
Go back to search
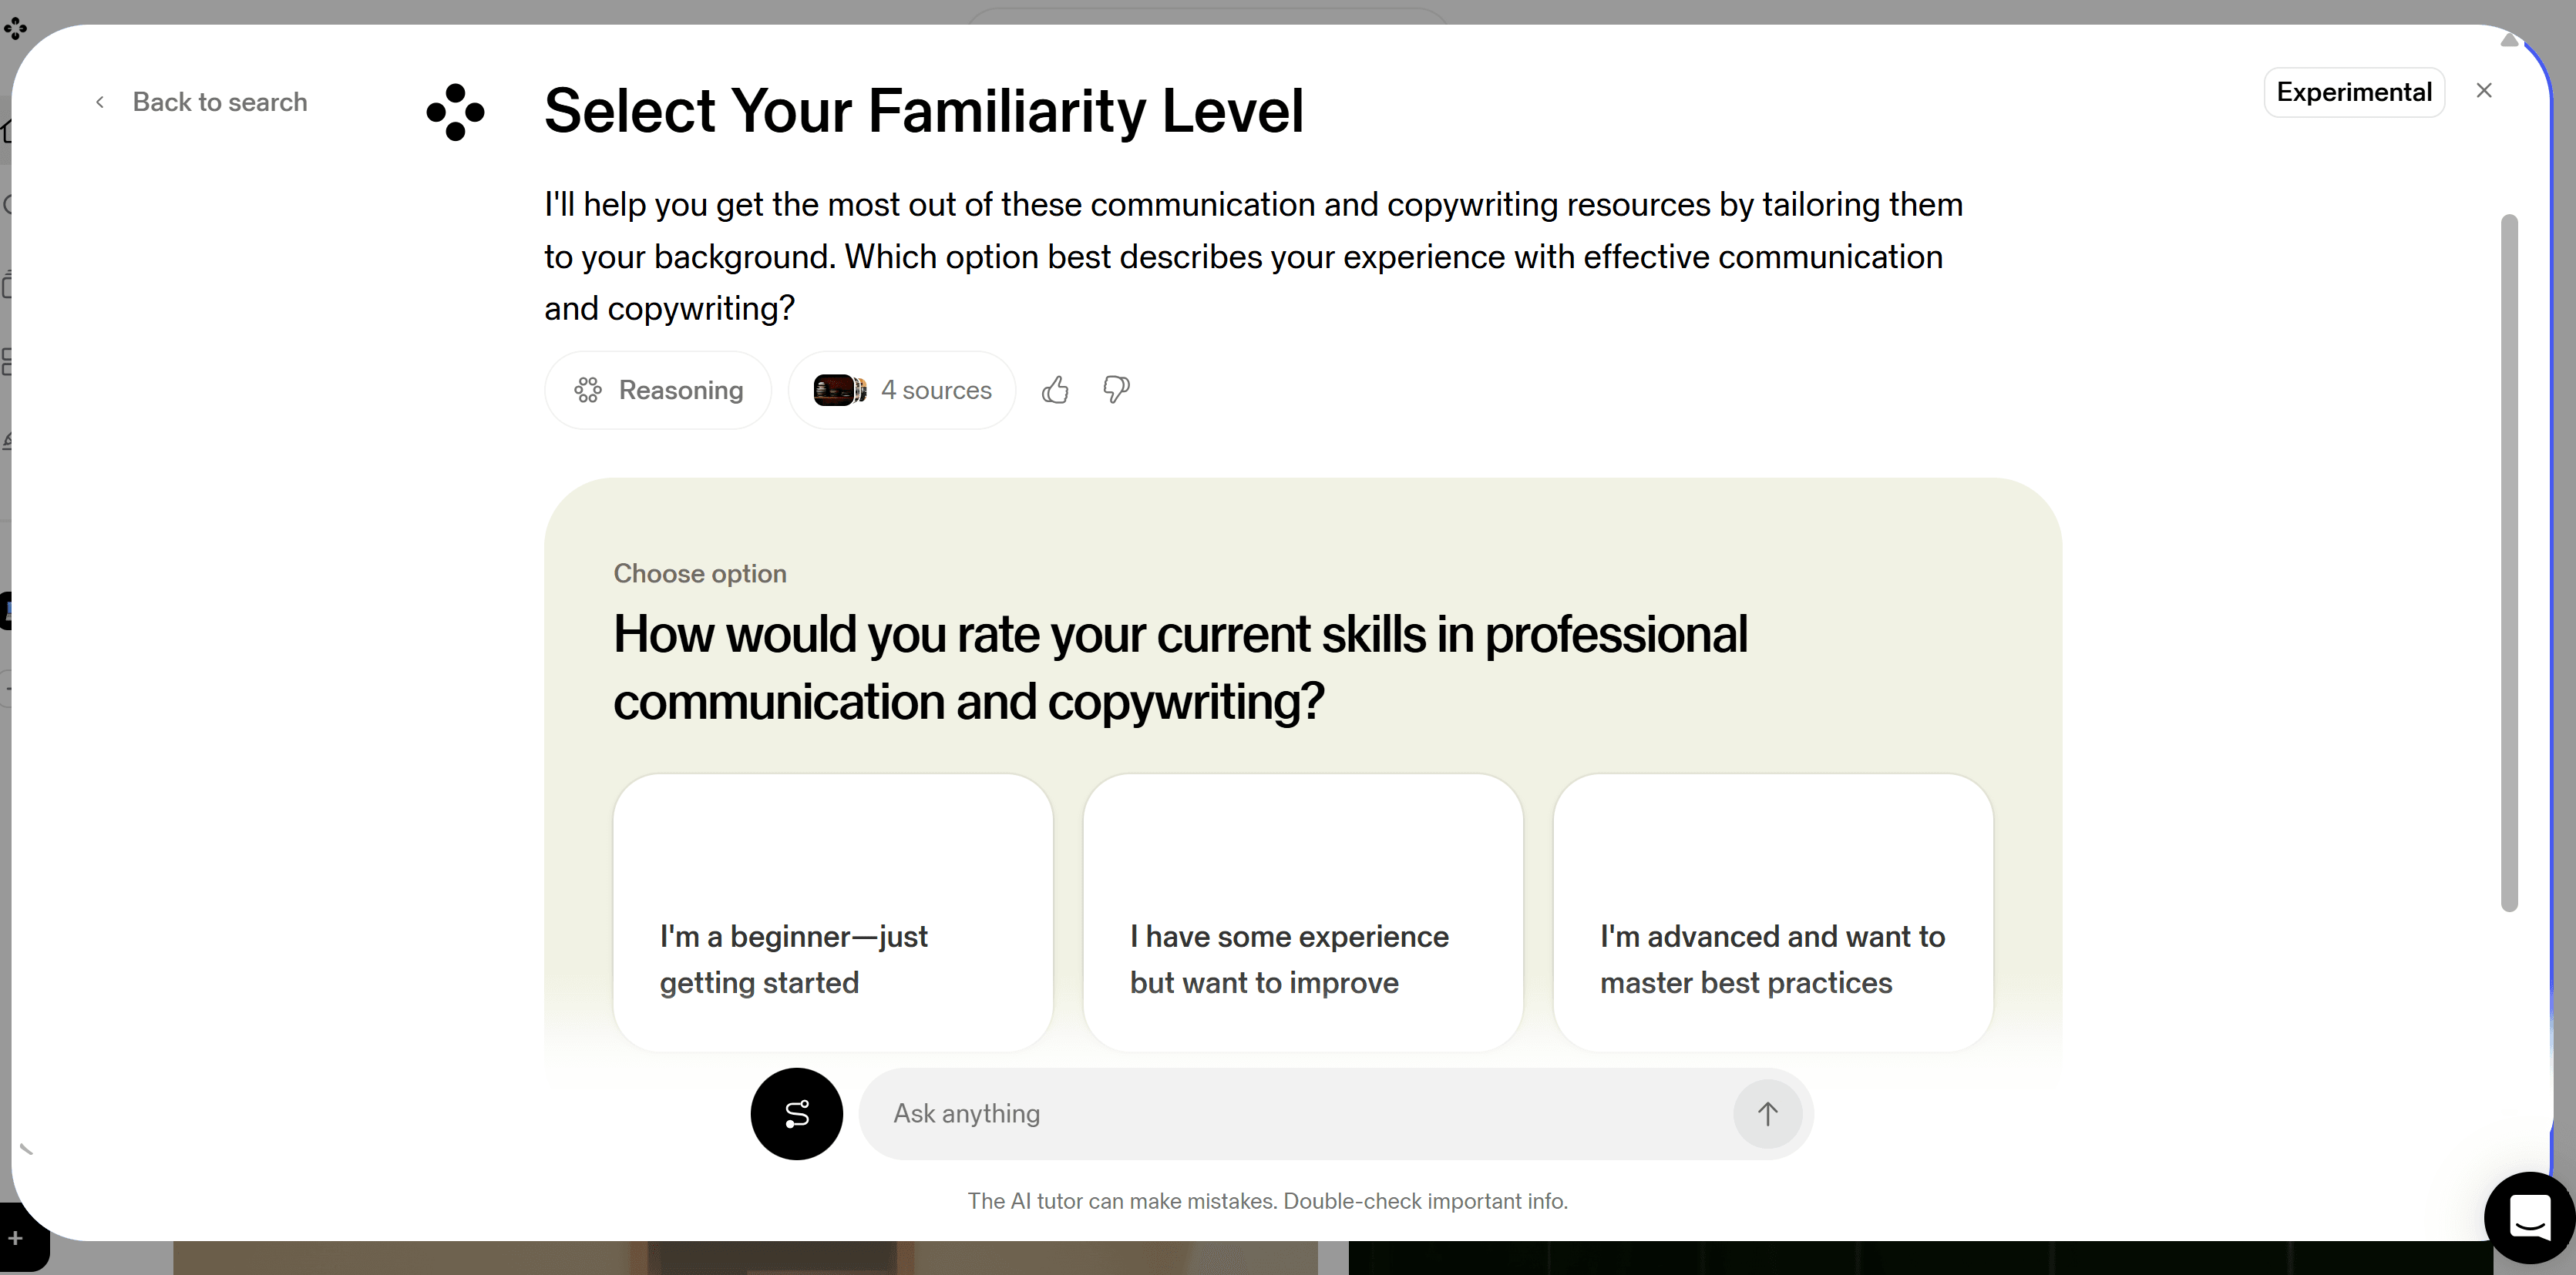[219, 102]
